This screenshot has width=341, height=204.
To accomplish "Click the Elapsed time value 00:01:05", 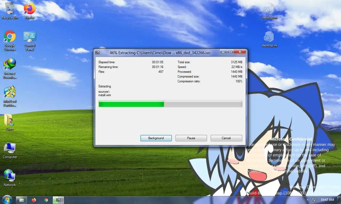I will [x=158, y=62].
